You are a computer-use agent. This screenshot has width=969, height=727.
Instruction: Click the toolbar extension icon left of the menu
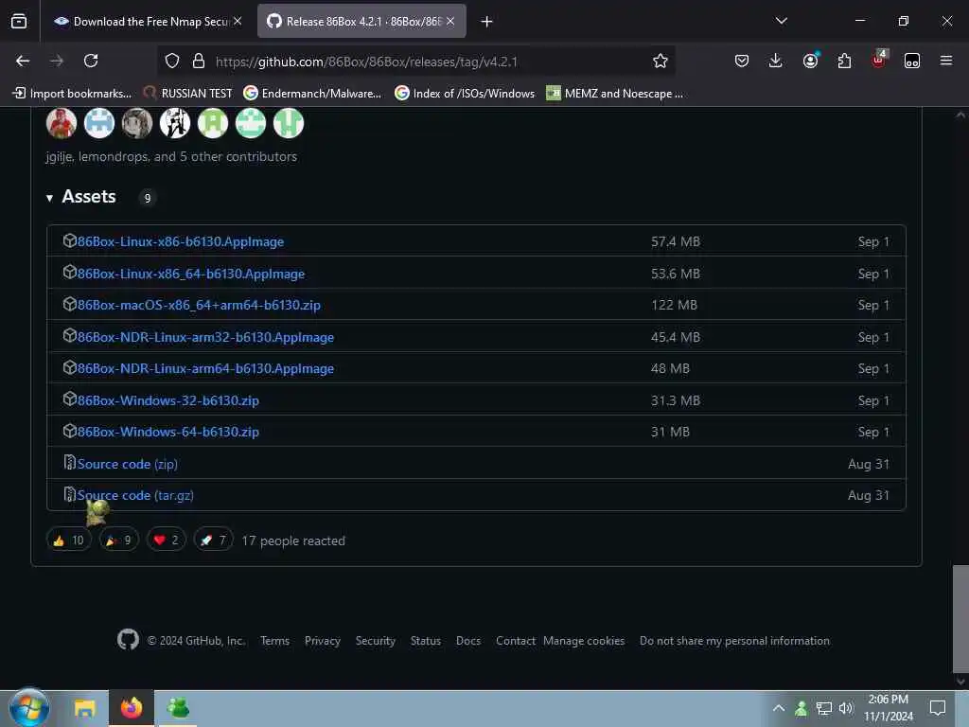(912, 61)
